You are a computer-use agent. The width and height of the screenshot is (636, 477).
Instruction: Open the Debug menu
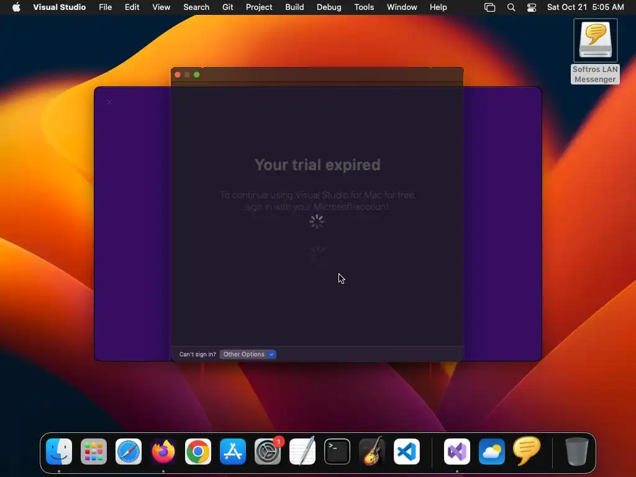click(329, 7)
